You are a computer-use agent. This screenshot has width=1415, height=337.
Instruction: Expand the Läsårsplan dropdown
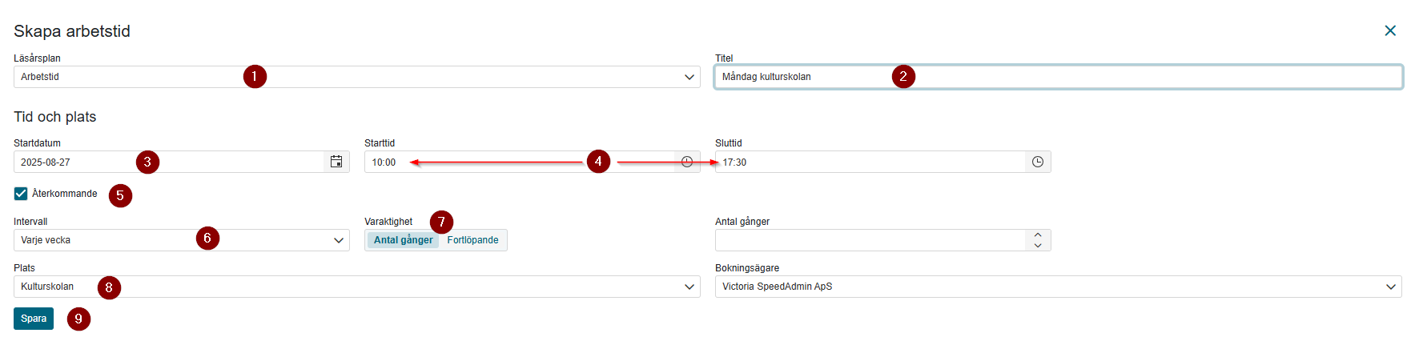(356, 77)
